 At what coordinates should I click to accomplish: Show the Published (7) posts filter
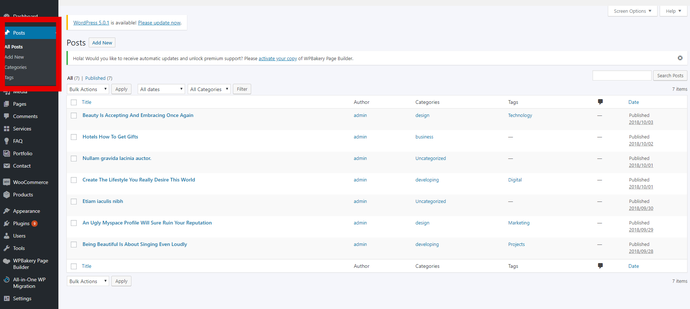click(x=99, y=78)
